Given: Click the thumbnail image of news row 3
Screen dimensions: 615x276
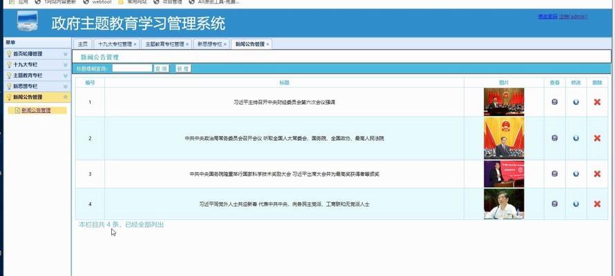Looking at the screenshot, I should point(504,174).
